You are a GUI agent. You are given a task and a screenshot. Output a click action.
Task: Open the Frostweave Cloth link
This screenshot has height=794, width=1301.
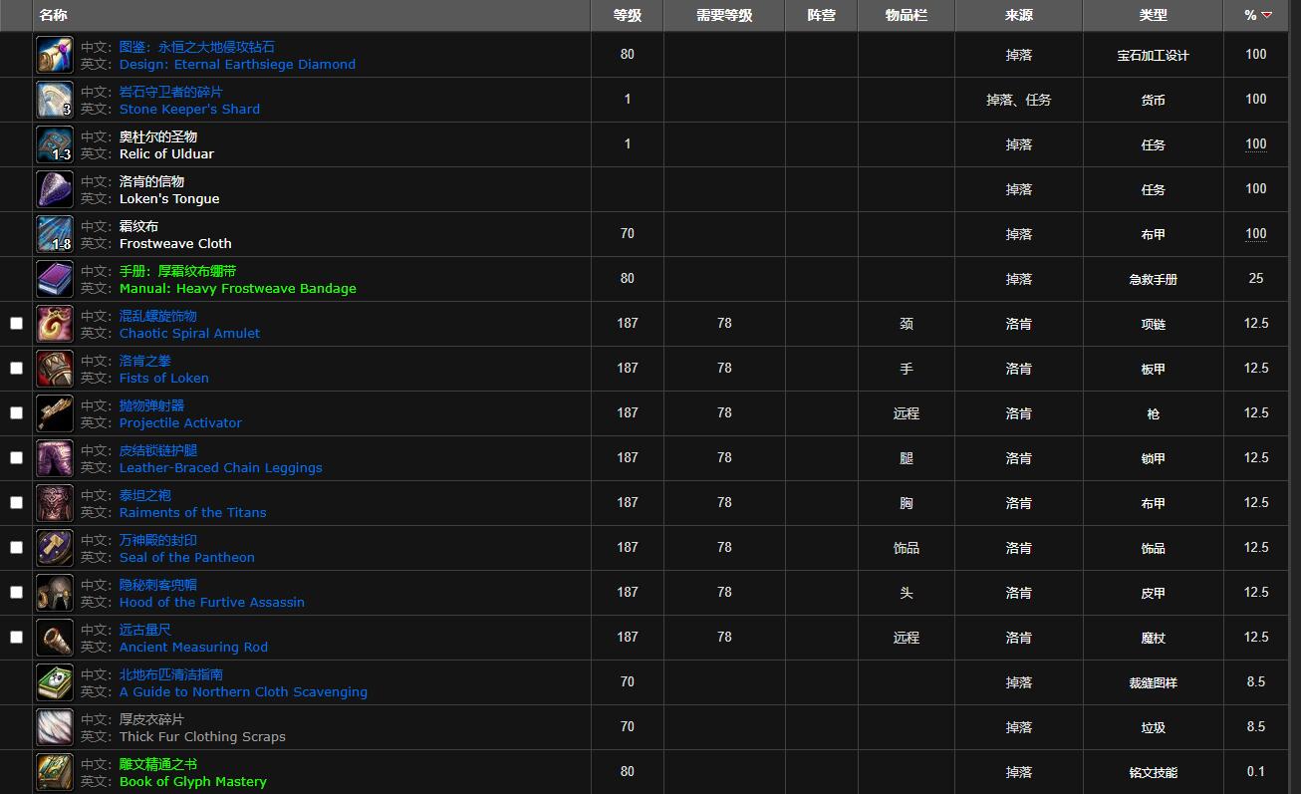click(175, 243)
